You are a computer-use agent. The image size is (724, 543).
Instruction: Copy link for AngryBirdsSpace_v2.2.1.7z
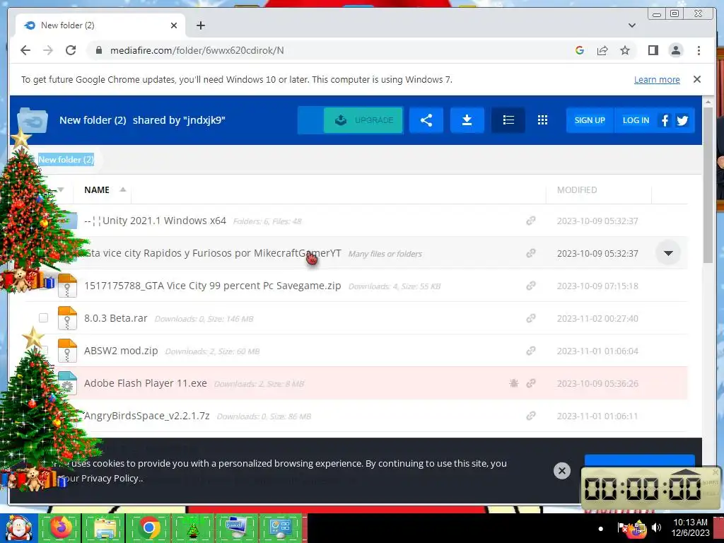click(531, 416)
